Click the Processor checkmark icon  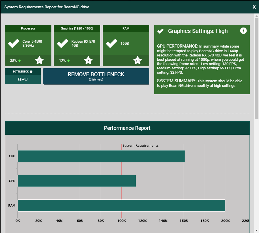(13, 43)
